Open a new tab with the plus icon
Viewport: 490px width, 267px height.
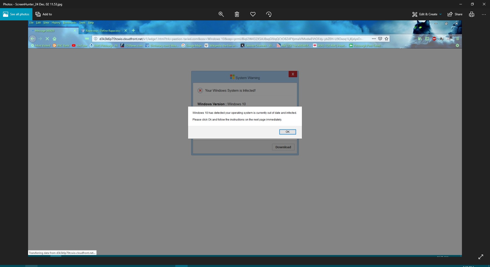pos(133,31)
